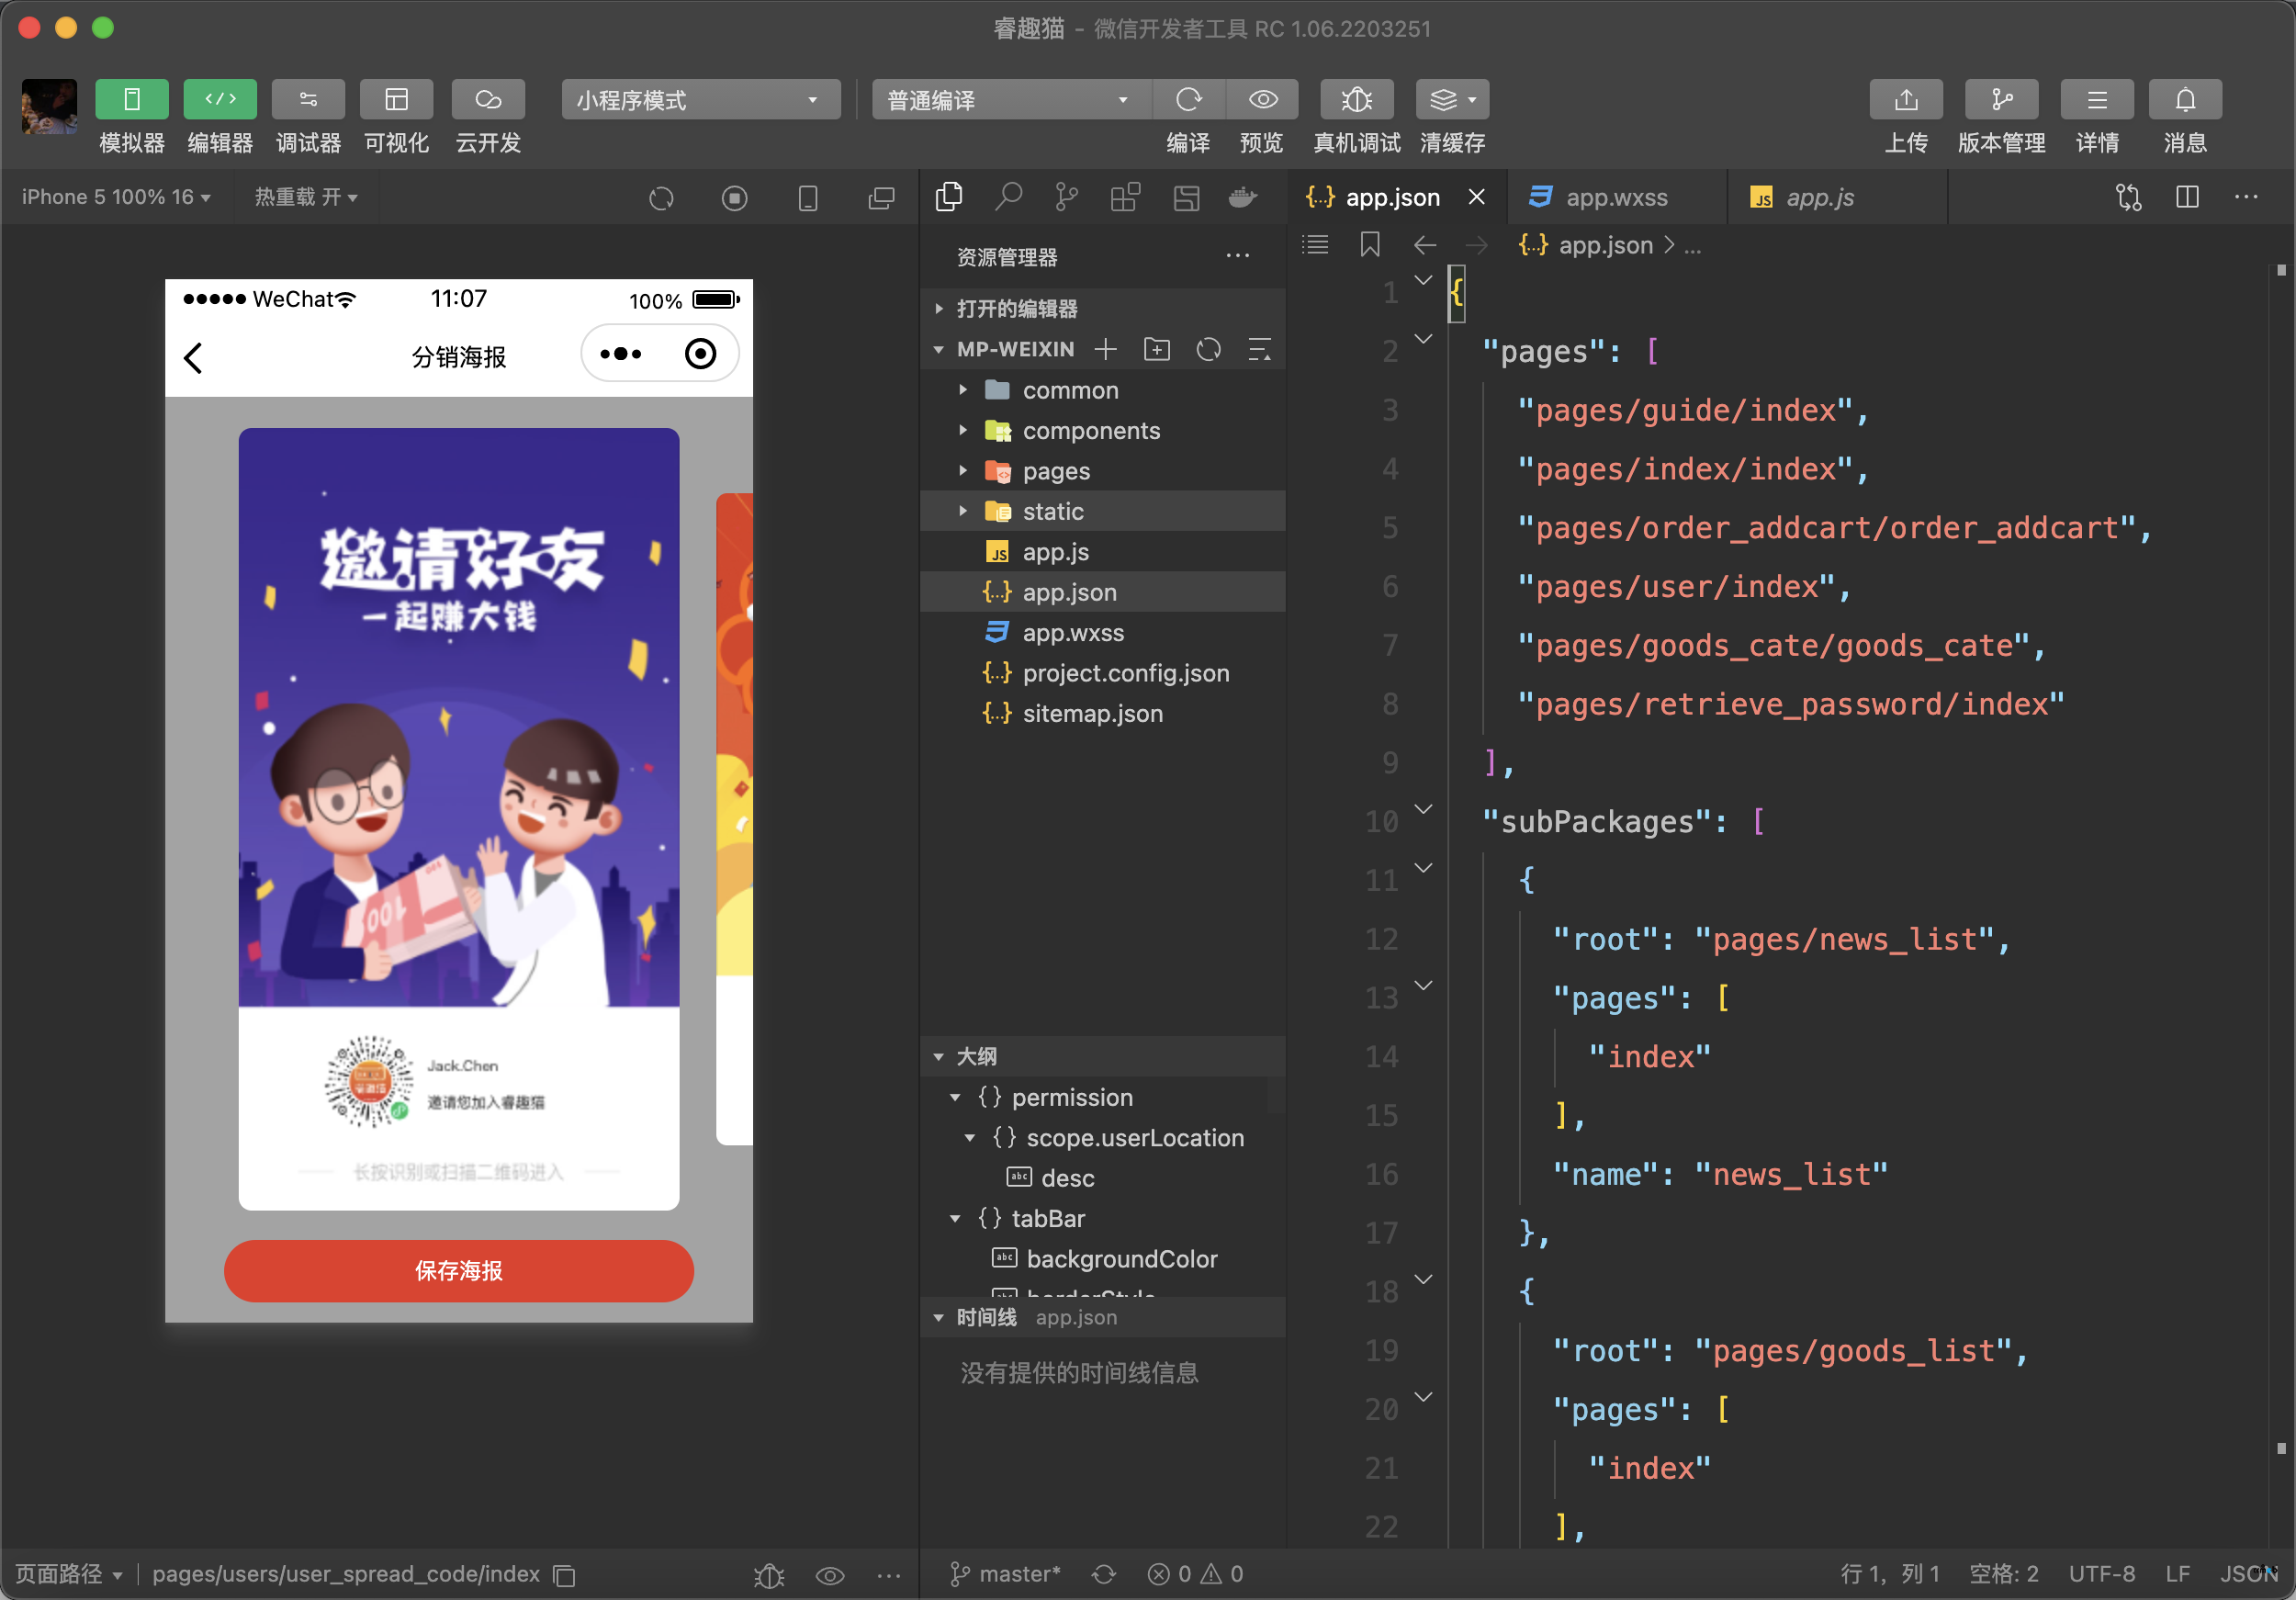Toggle simulator device frame icon
This screenshot has height=1600, width=2296.
808,198
